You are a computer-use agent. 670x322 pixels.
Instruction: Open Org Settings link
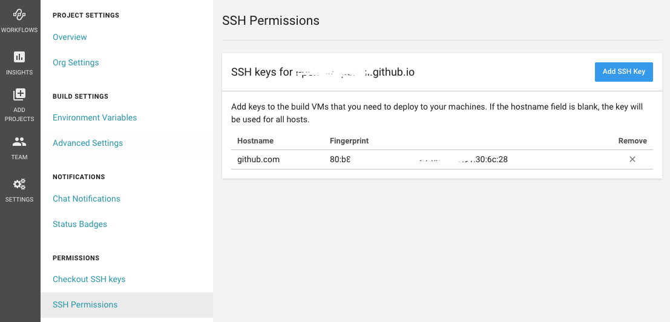pyautogui.click(x=76, y=62)
